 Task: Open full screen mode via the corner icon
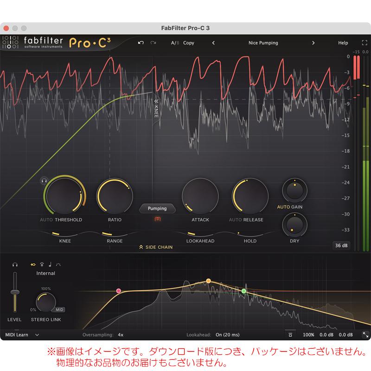364,43
